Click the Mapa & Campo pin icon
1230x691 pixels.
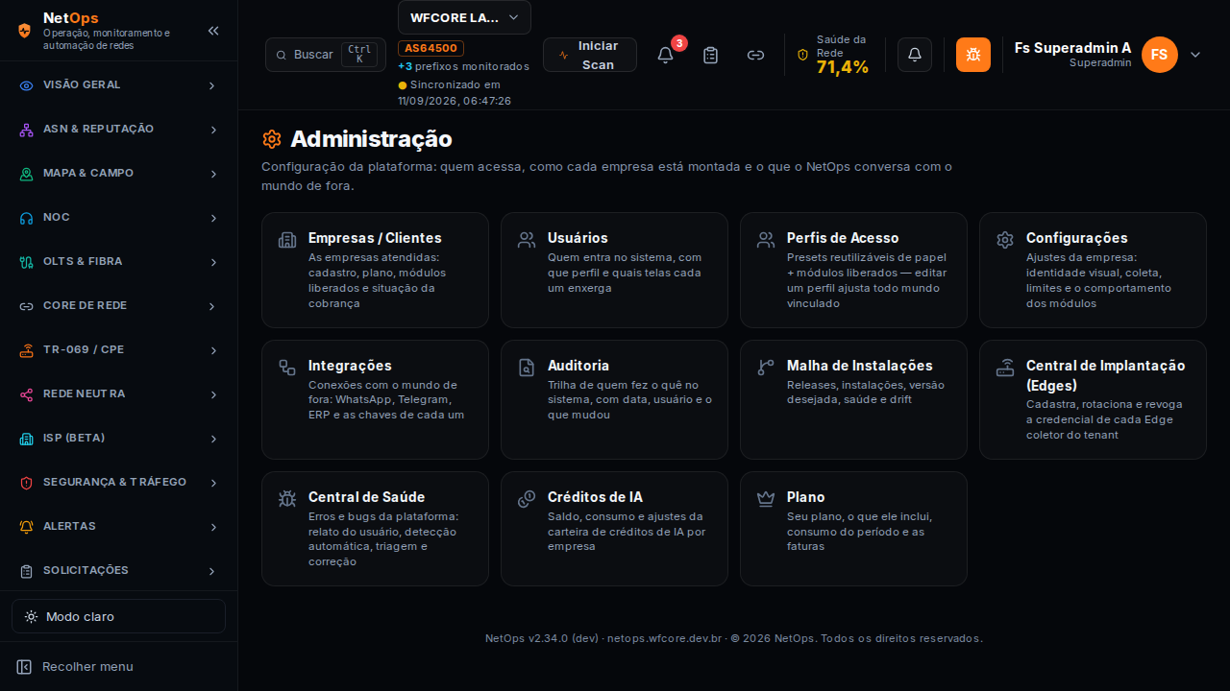(x=26, y=174)
